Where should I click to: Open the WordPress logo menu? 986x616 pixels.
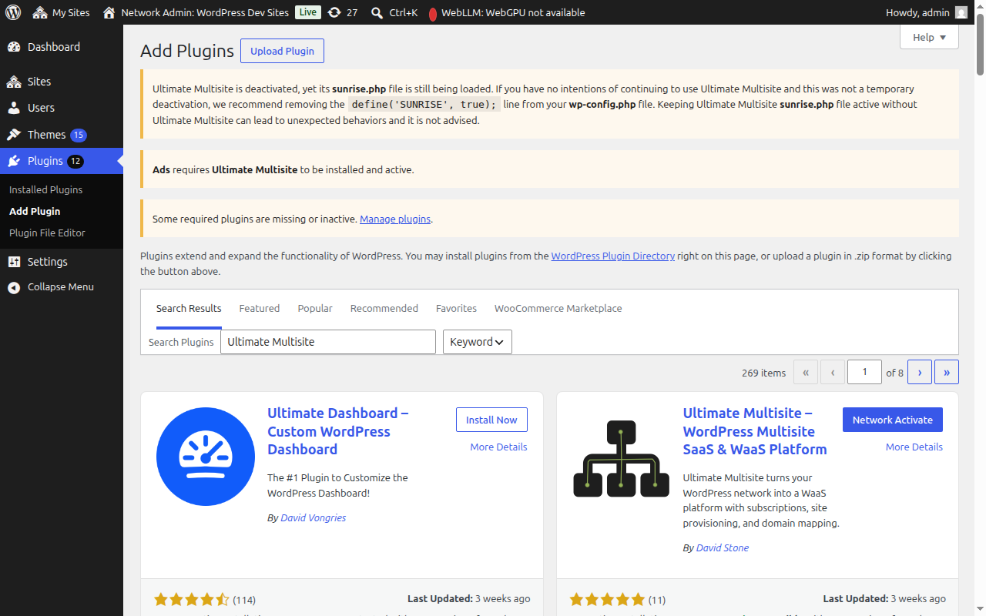pos(13,12)
